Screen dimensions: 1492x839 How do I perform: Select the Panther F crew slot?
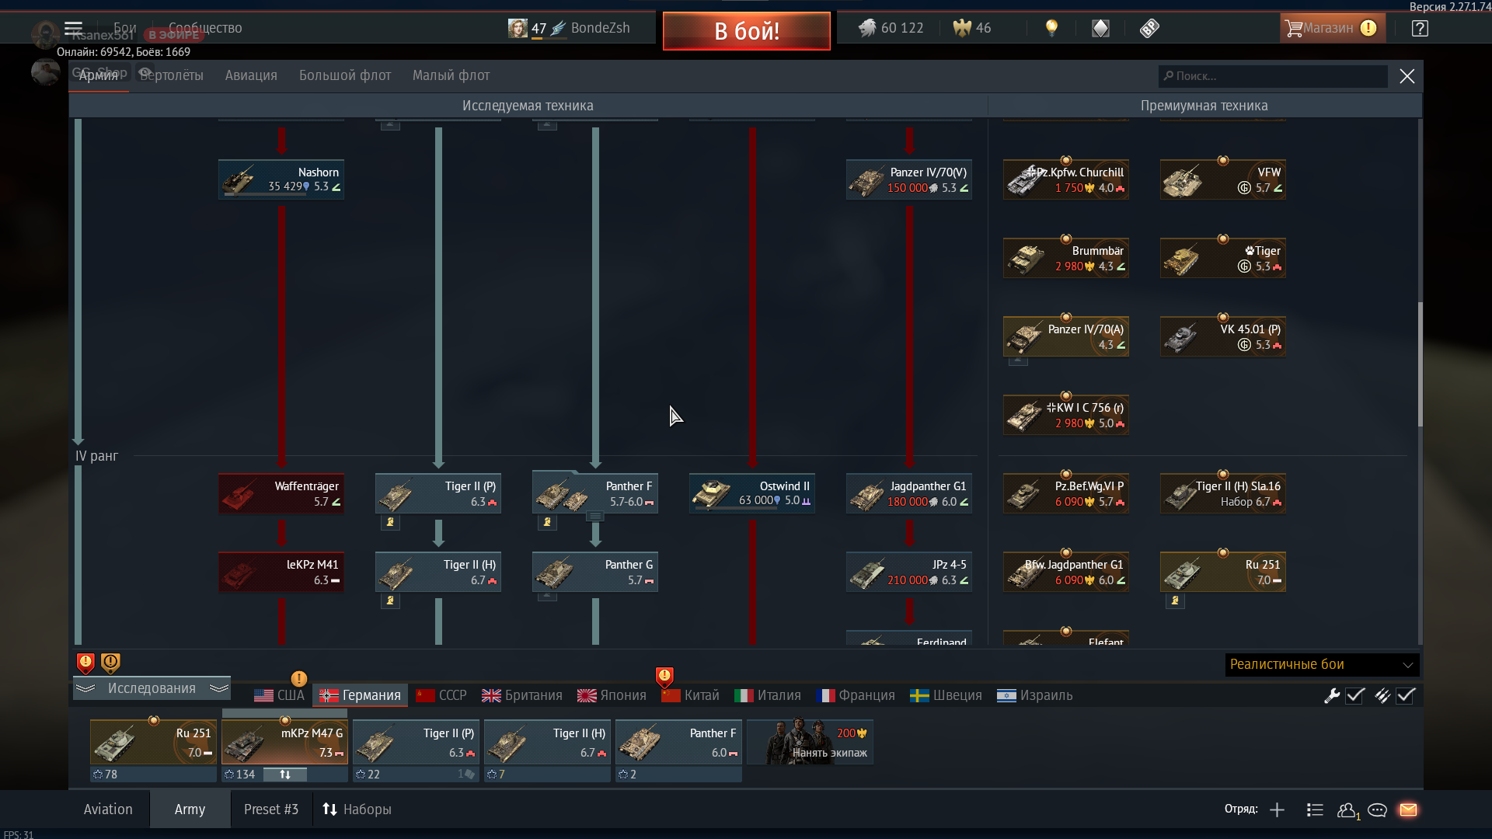point(678,743)
